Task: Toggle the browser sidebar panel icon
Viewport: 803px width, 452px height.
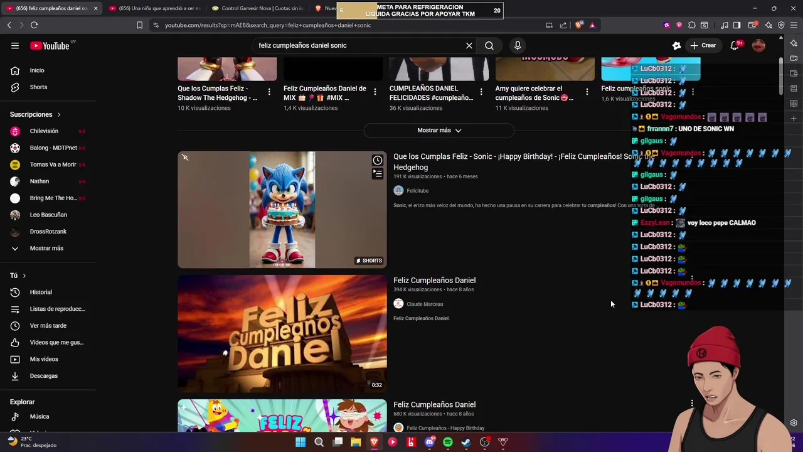Action: tap(737, 25)
